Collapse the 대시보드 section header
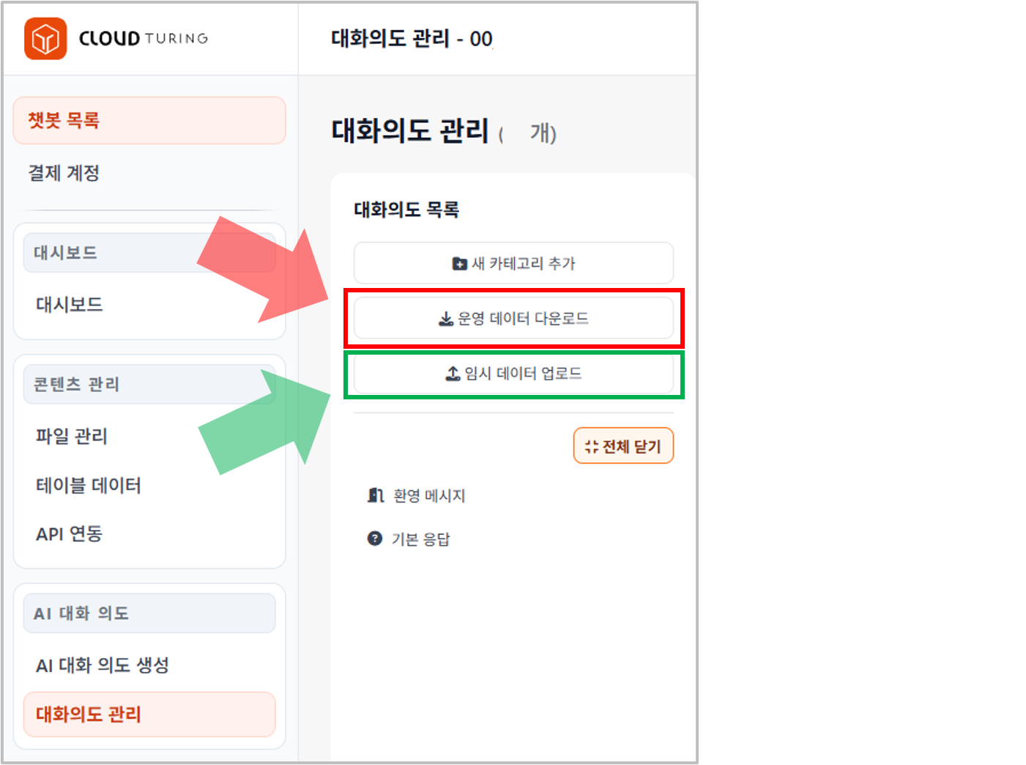 pos(149,253)
